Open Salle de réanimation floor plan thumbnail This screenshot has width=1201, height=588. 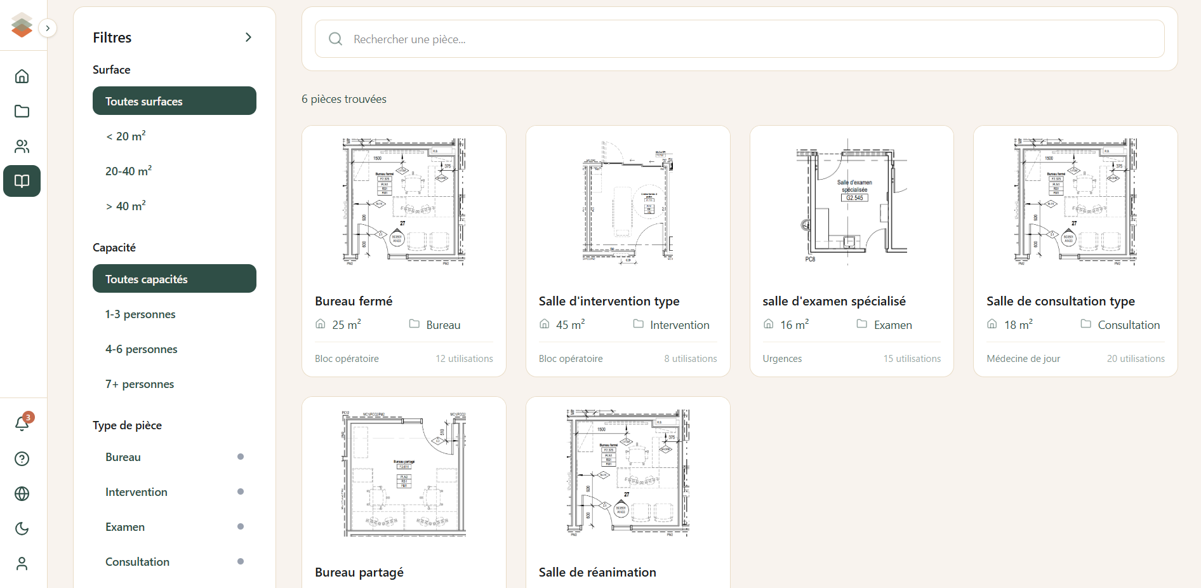(x=628, y=473)
